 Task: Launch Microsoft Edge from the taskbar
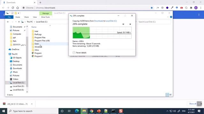77,111
